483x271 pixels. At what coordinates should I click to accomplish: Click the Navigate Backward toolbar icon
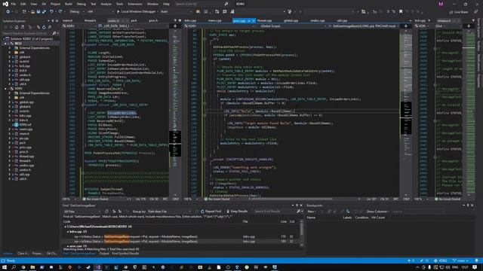coord(8,12)
